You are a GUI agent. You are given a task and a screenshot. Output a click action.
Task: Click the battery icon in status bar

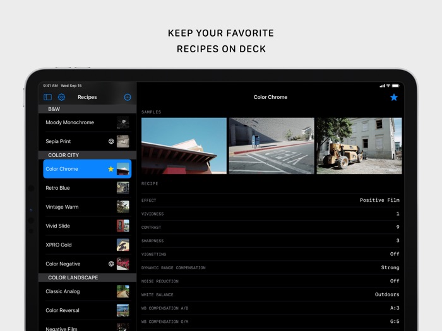[395, 86]
